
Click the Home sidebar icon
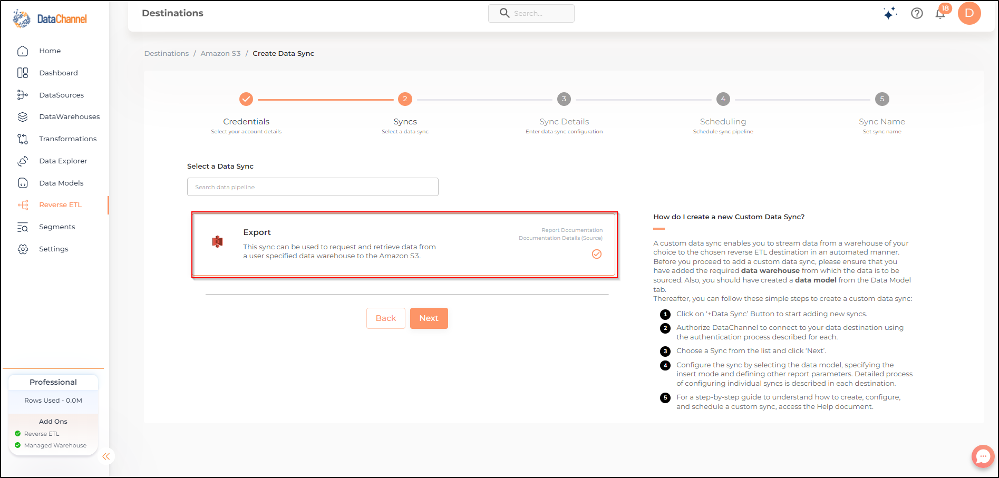click(x=23, y=51)
